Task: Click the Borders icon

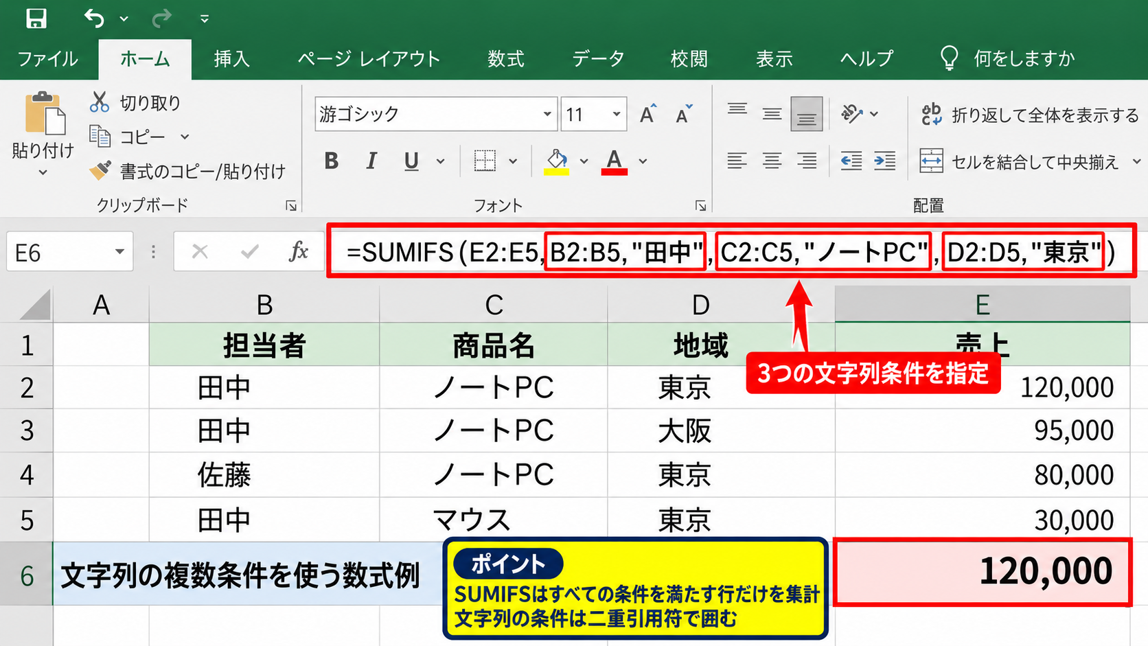Action: [x=485, y=161]
